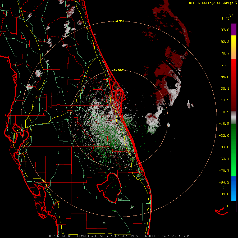Click the -78.7 velocity scale value

(224, 171)
